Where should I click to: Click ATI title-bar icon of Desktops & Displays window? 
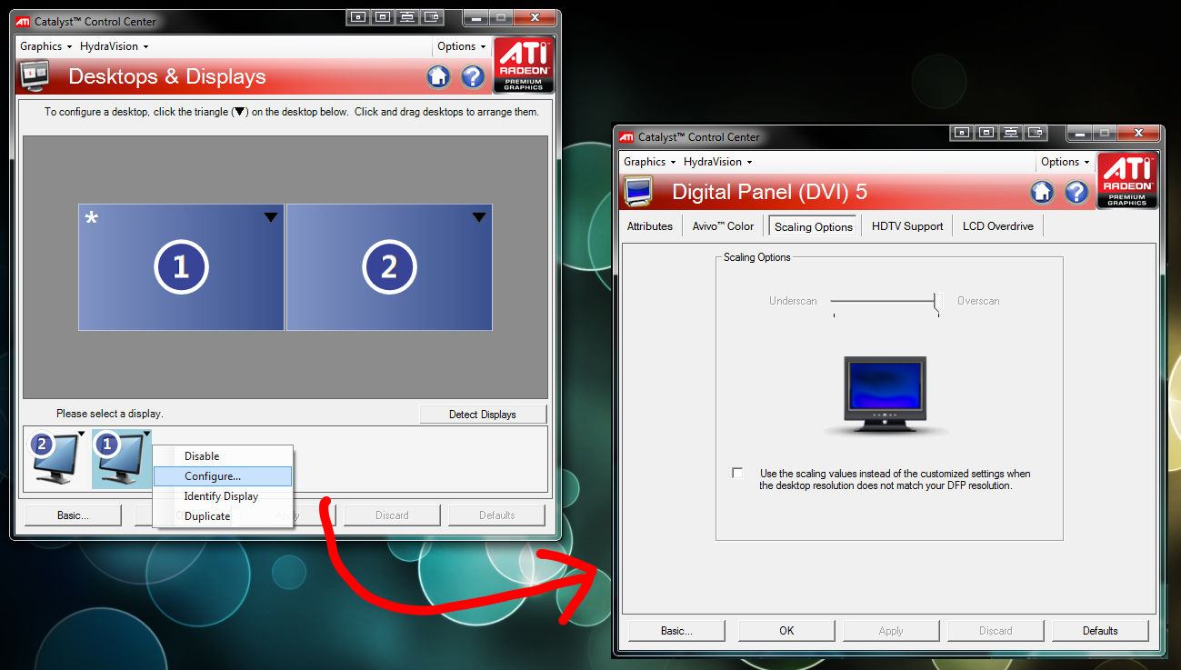pos(23,21)
